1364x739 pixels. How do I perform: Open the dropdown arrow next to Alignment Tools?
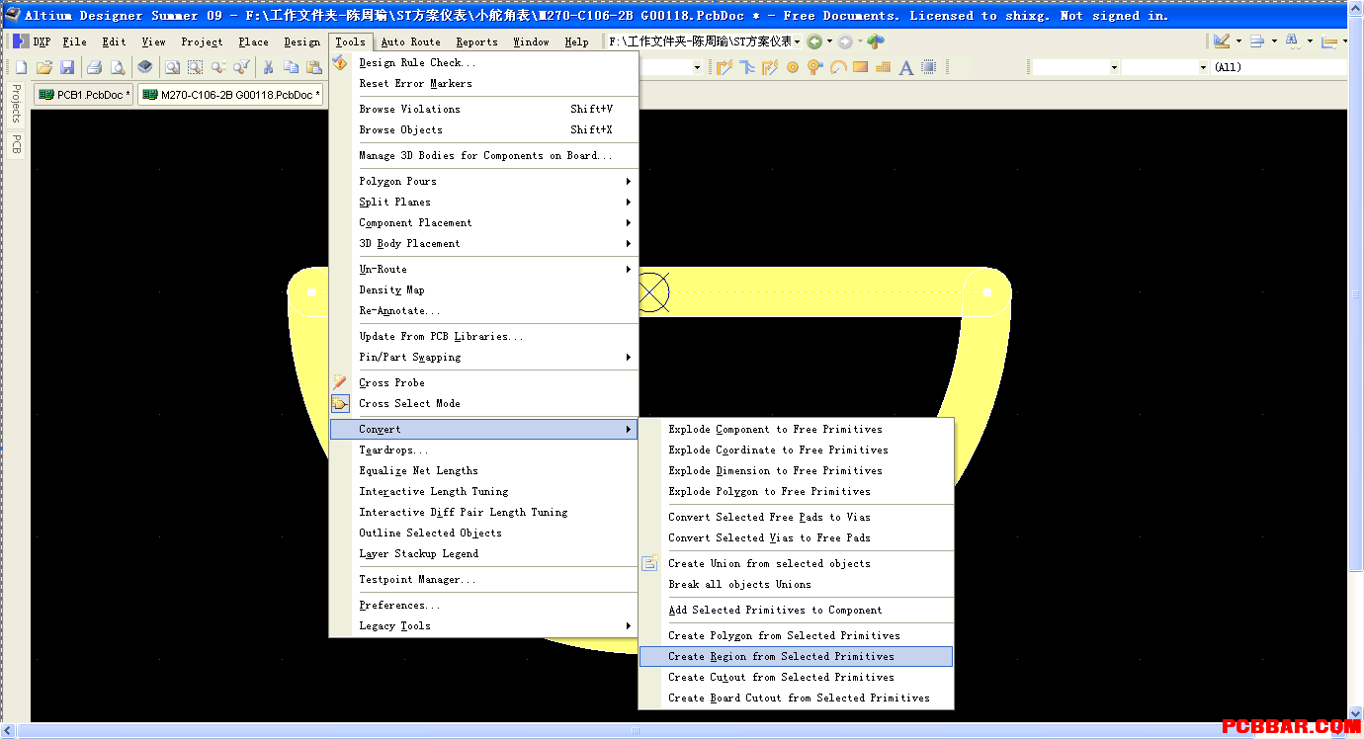pos(1274,41)
